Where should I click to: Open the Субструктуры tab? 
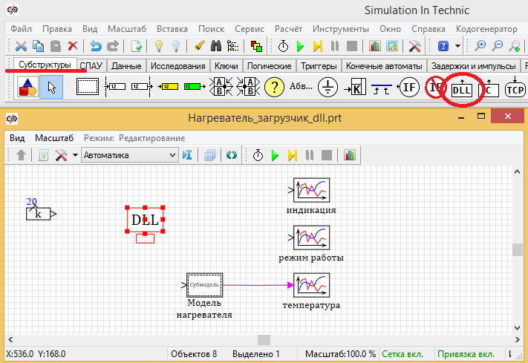tap(45, 65)
